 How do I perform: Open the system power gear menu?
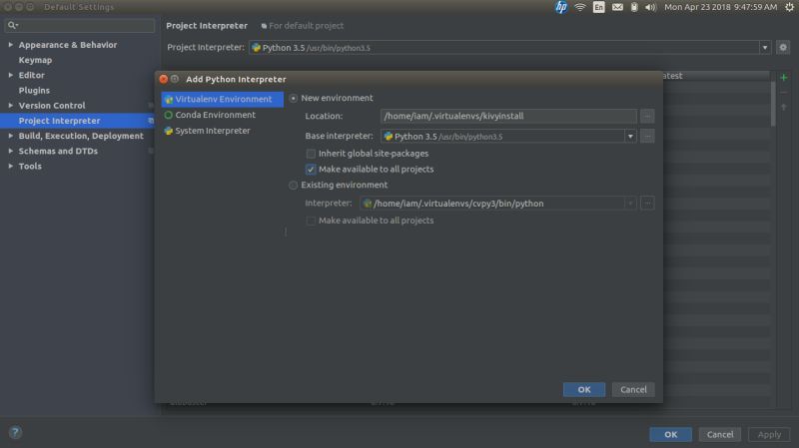(x=789, y=7)
